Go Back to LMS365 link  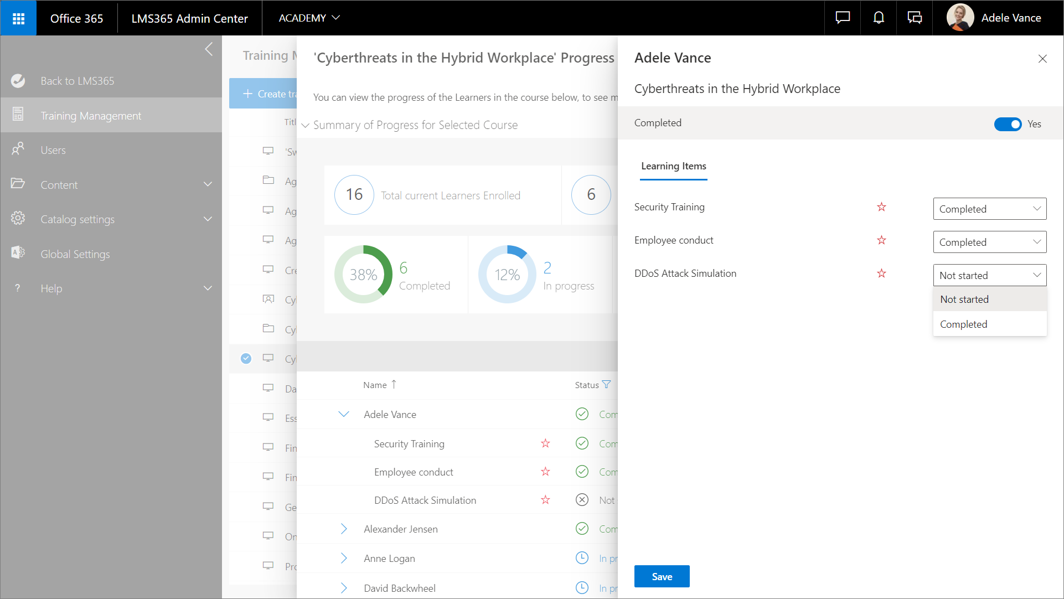(77, 81)
